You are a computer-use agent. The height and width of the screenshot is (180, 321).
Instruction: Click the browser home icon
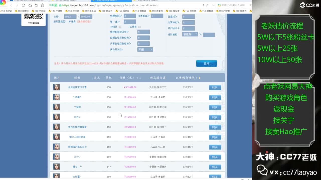(30, 5)
